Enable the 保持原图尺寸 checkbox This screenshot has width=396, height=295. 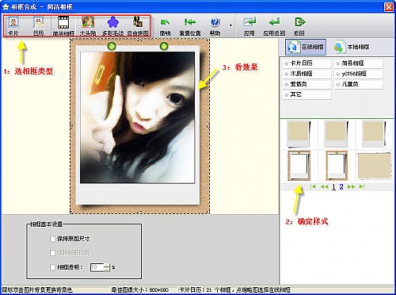click(x=52, y=239)
